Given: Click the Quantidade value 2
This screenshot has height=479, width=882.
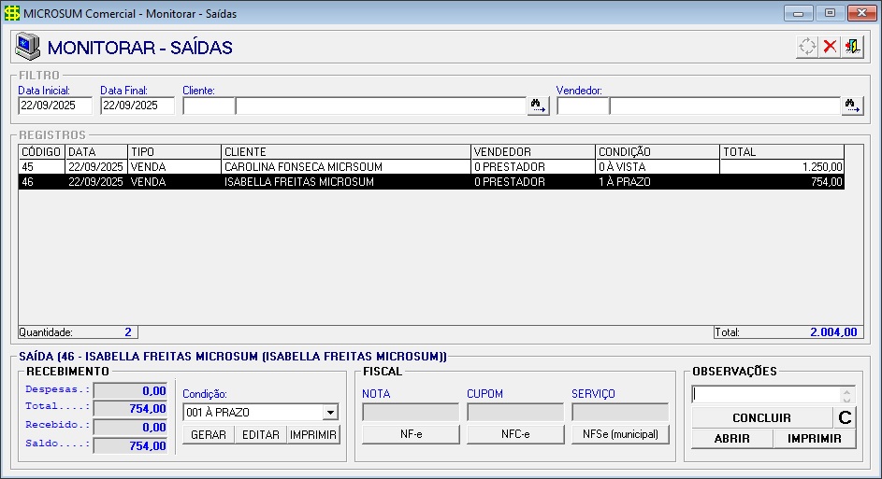Looking at the screenshot, I should 128,331.
